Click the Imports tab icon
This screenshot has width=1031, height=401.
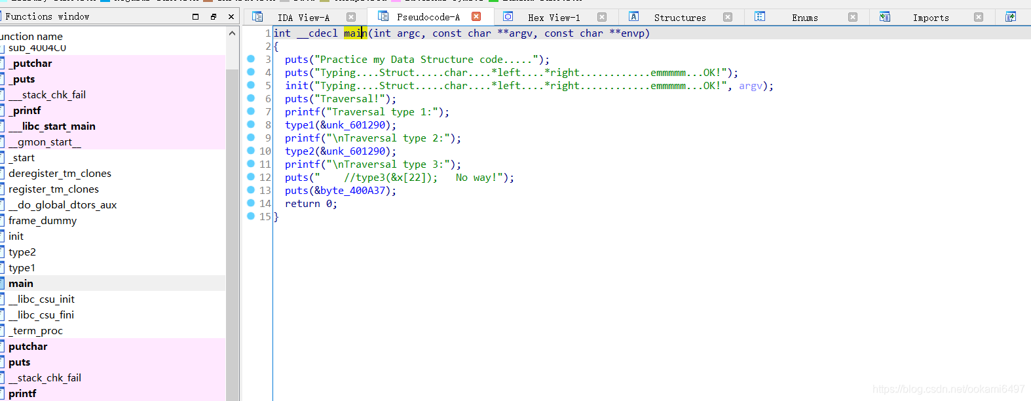(885, 16)
